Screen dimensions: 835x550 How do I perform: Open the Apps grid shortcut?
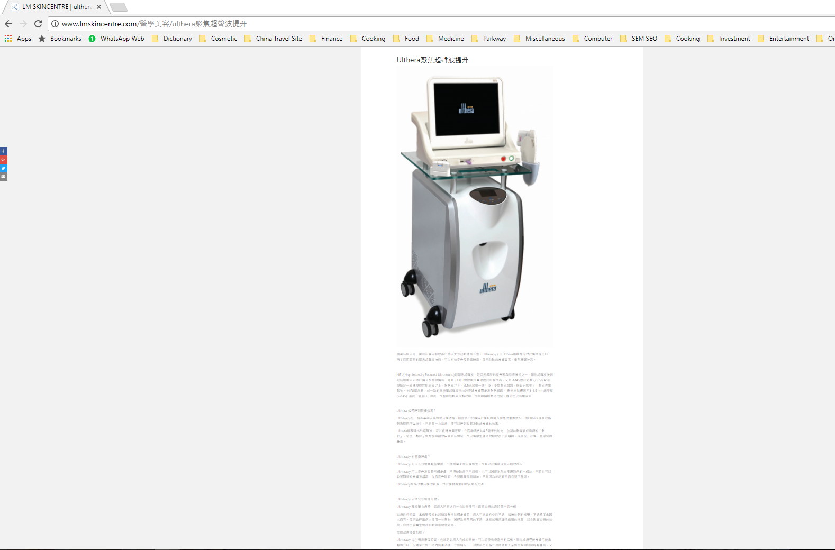[x=18, y=39]
